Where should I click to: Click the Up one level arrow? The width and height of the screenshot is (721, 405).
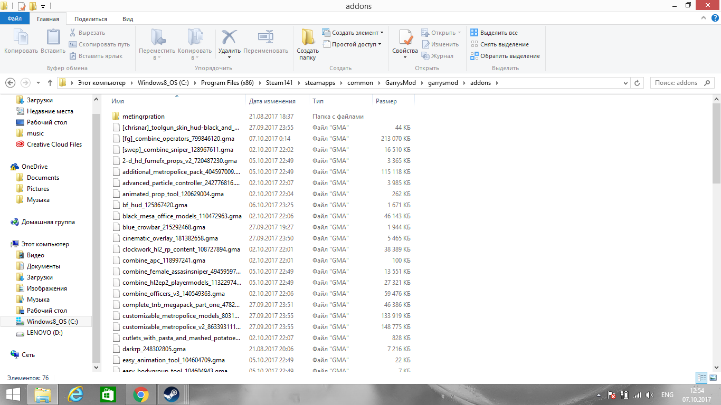click(x=50, y=83)
